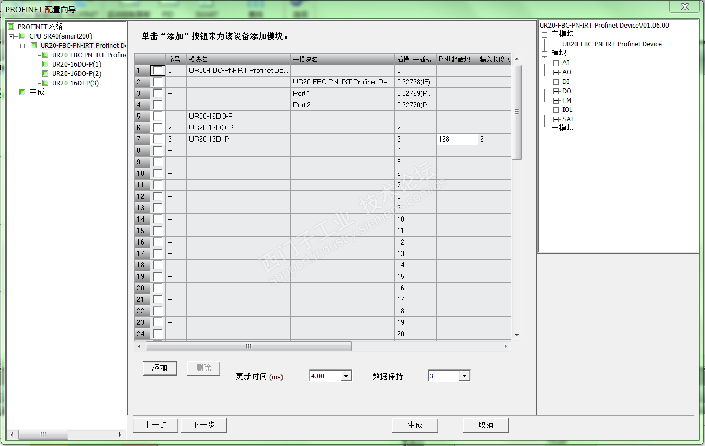Click the 序号 column header

click(176, 59)
